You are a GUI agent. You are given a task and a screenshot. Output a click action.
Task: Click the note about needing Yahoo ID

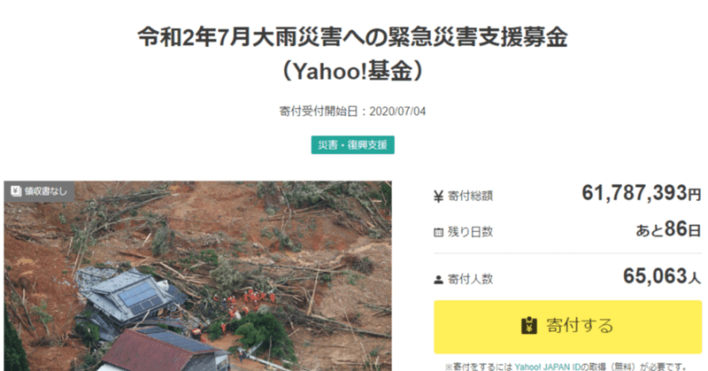click(566, 367)
